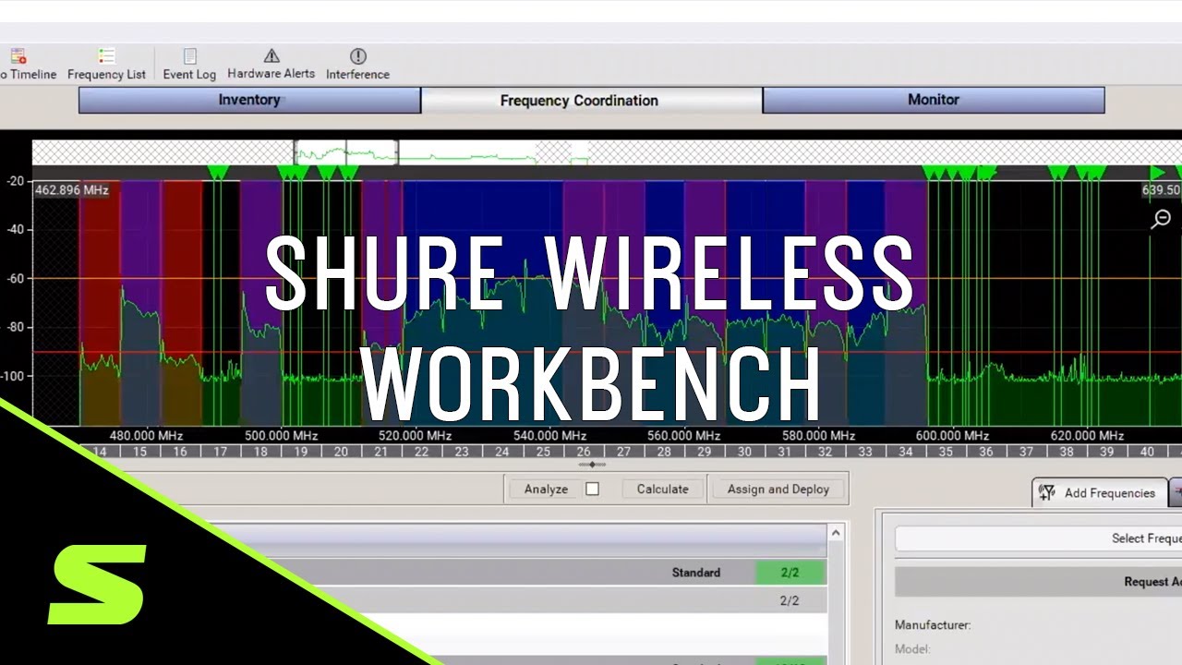Screen dimensions: 1182x665
Task: Click the Calculate button
Action: click(662, 489)
